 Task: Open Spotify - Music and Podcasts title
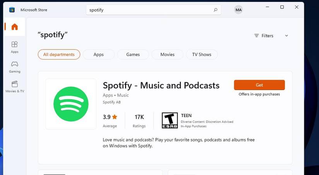coord(161,85)
